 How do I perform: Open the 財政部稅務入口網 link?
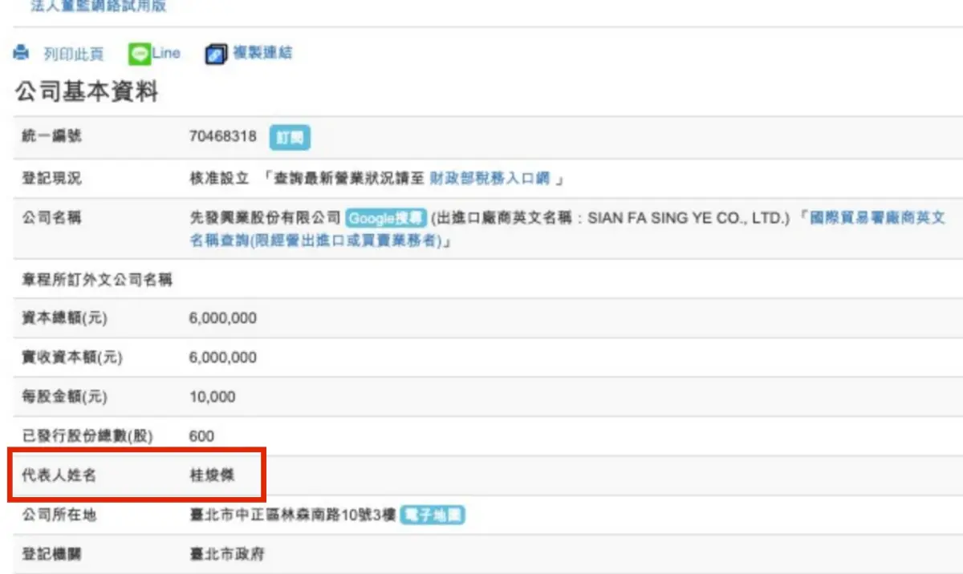tap(490, 178)
